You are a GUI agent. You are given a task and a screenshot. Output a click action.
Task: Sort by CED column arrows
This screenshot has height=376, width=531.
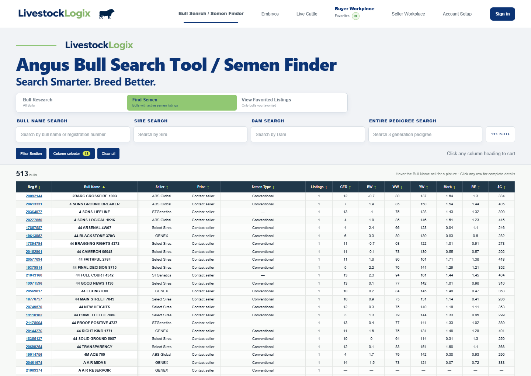click(350, 187)
